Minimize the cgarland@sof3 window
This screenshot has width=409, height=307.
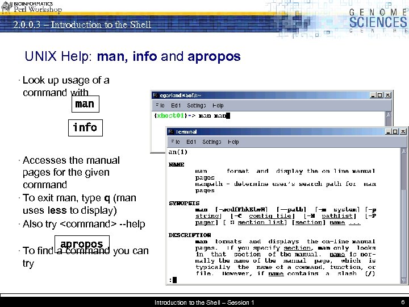point(373,96)
